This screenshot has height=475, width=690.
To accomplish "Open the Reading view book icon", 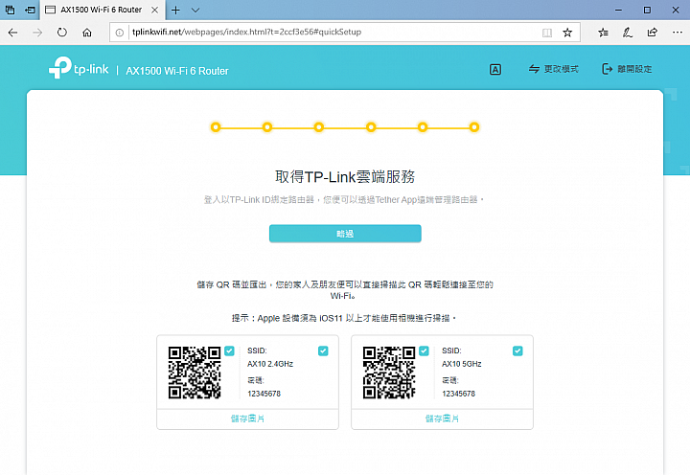I will (x=547, y=33).
